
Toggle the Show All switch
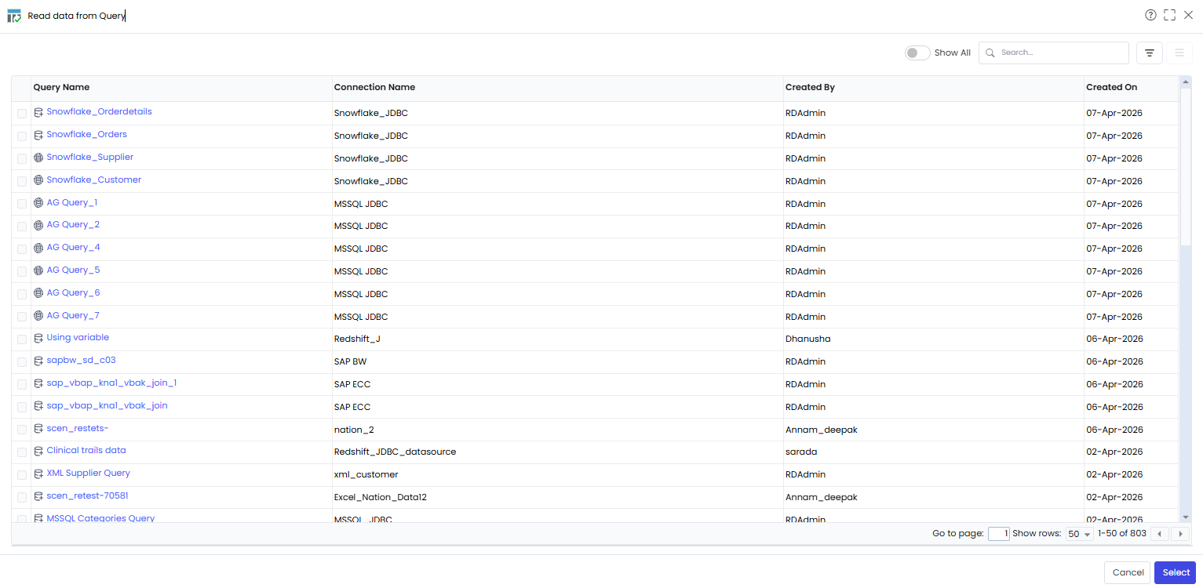[917, 53]
